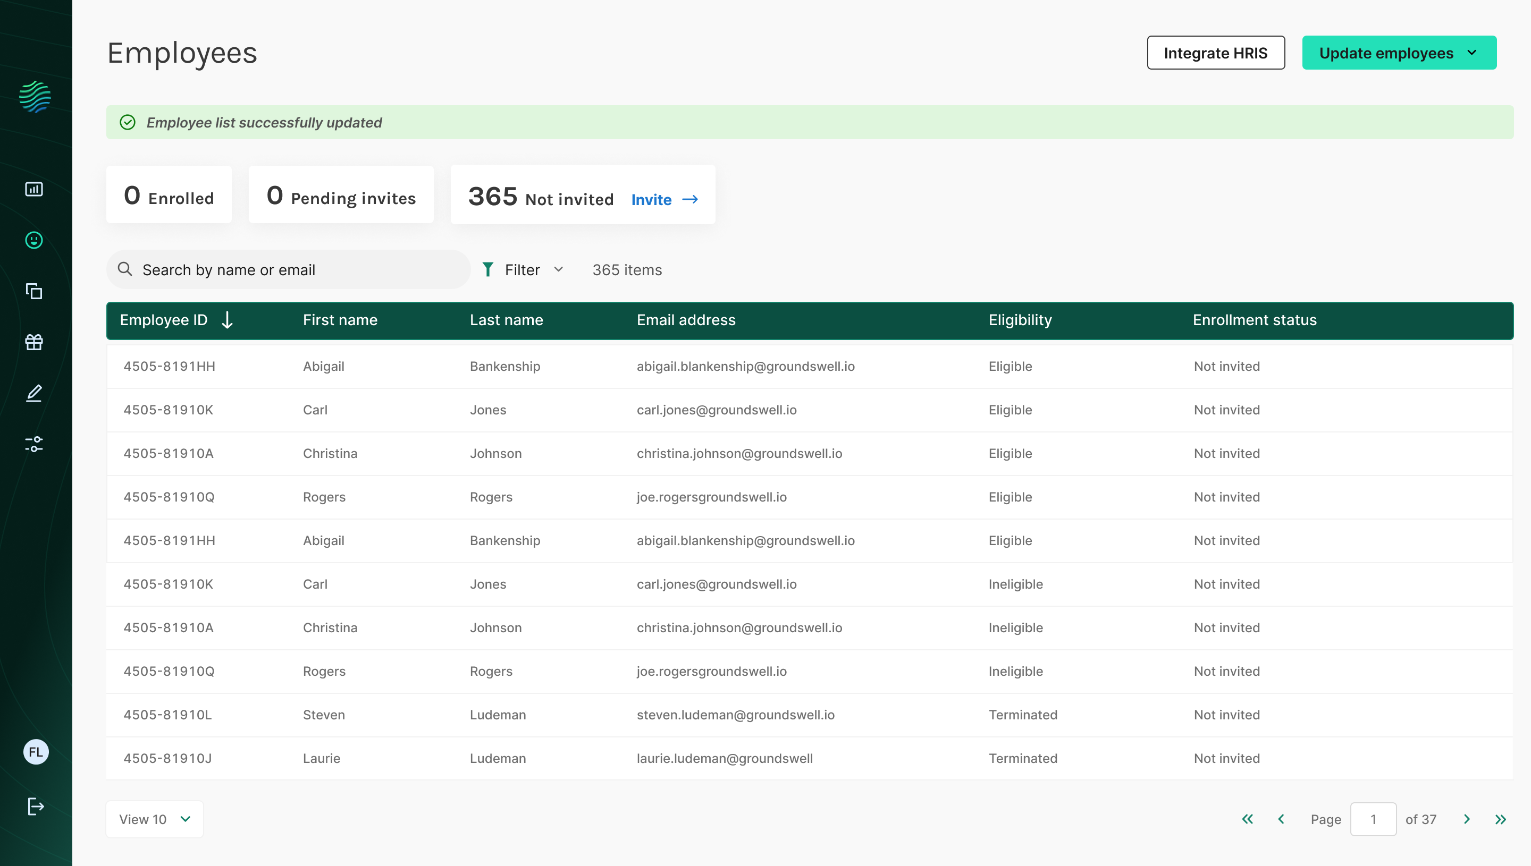Open the View 10 rows dropdown
The height and width of the screenshot is (866, 1531).
coord(154,819)
